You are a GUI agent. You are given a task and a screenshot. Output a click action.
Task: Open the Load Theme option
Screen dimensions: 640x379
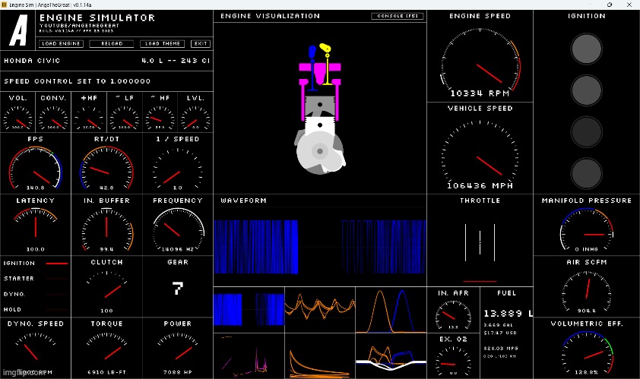(x=163, y=43)
